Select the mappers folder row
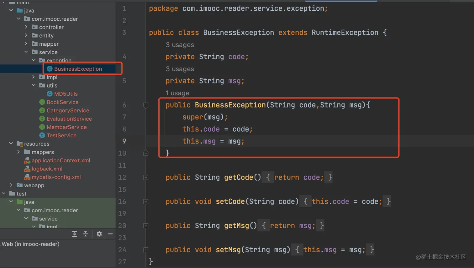This screenshot has width=474, height=268. coord(58,152)
